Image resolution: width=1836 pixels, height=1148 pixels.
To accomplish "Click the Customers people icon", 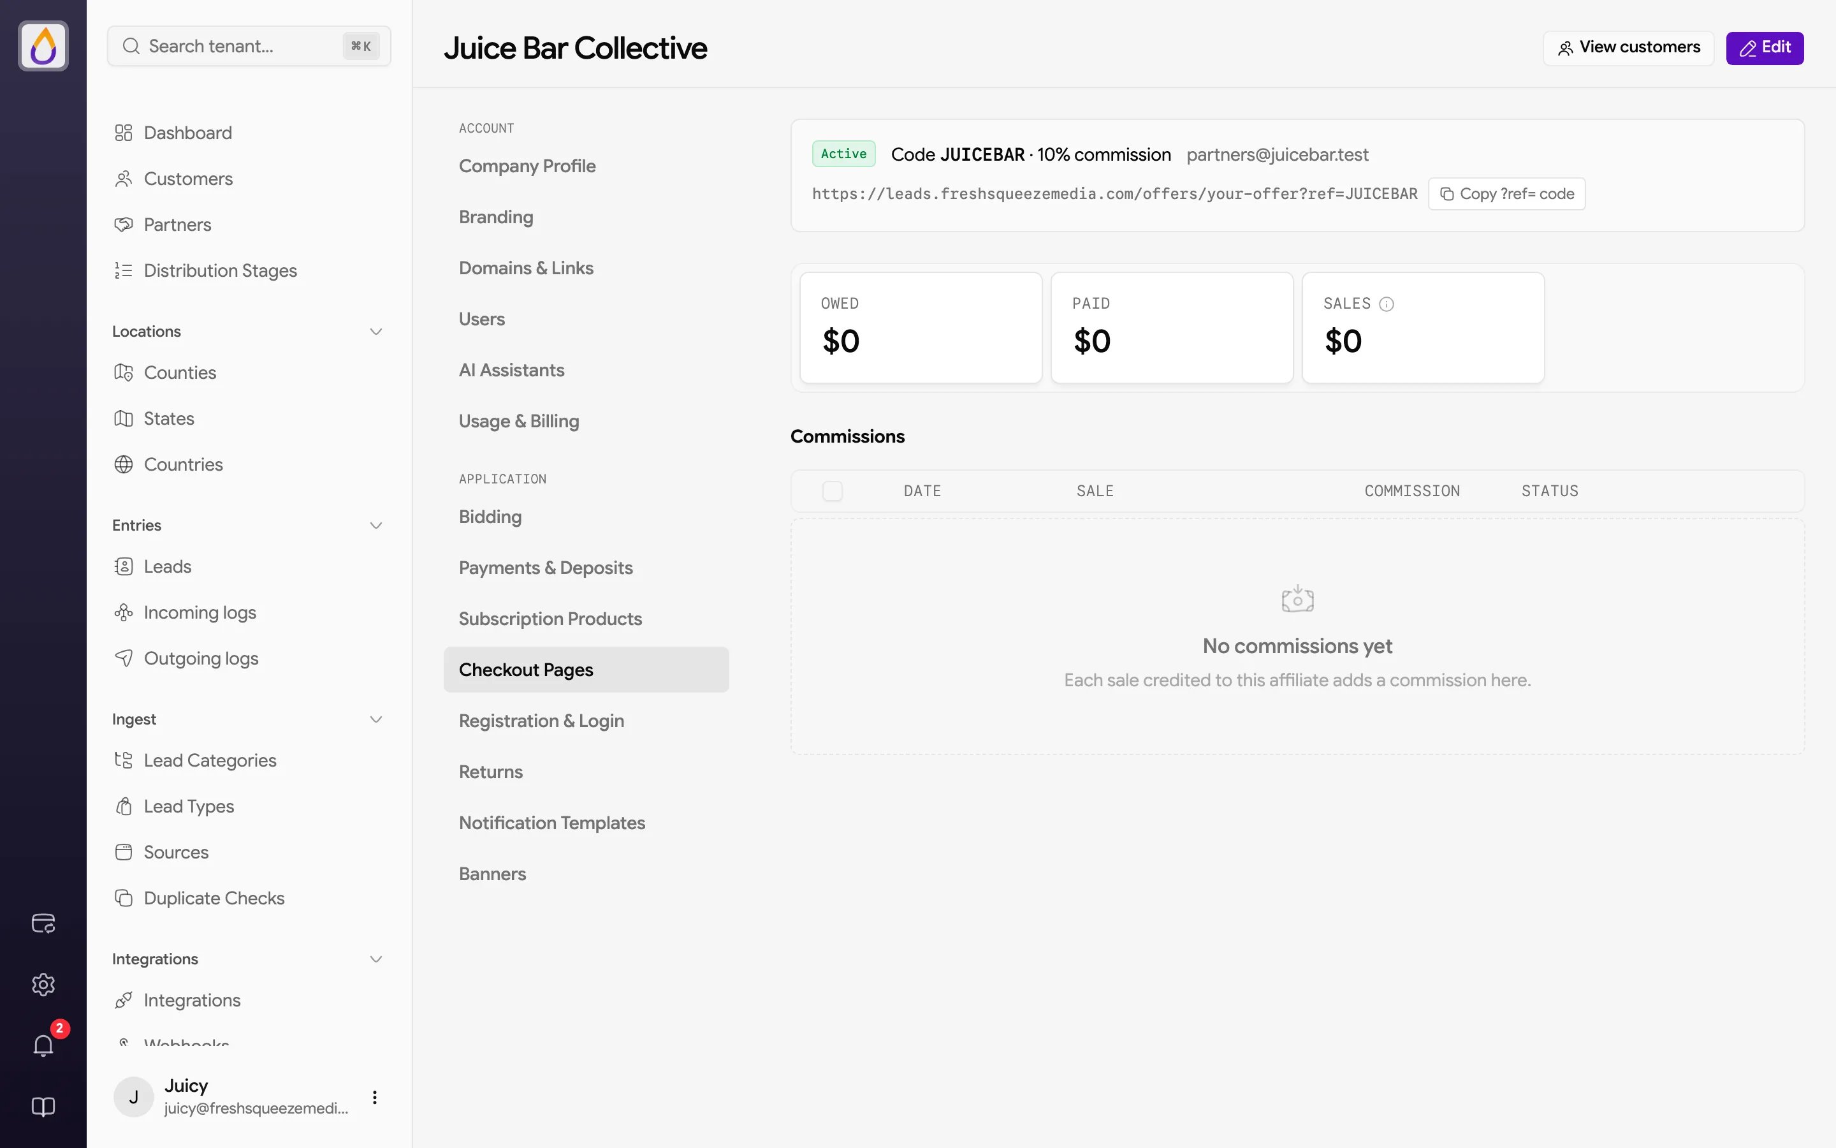I will (124, 179).
